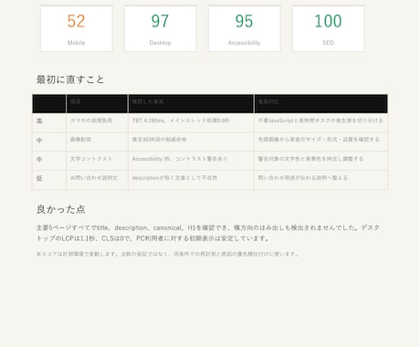This screenshot has width=420, height=347.
Task: Click the cell 文字コントラスト
Action: (x=97, y=161)
